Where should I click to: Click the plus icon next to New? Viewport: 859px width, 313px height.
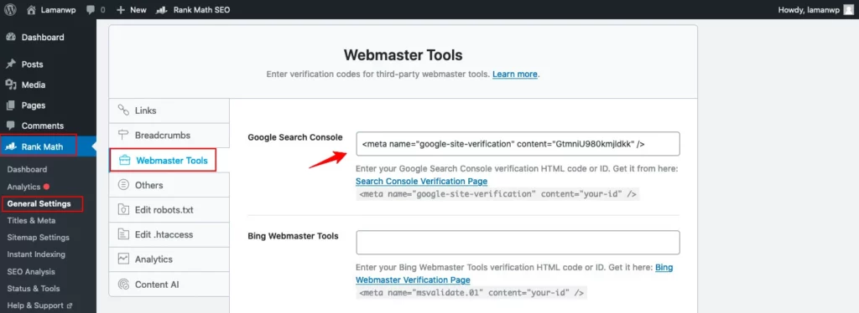121,10
